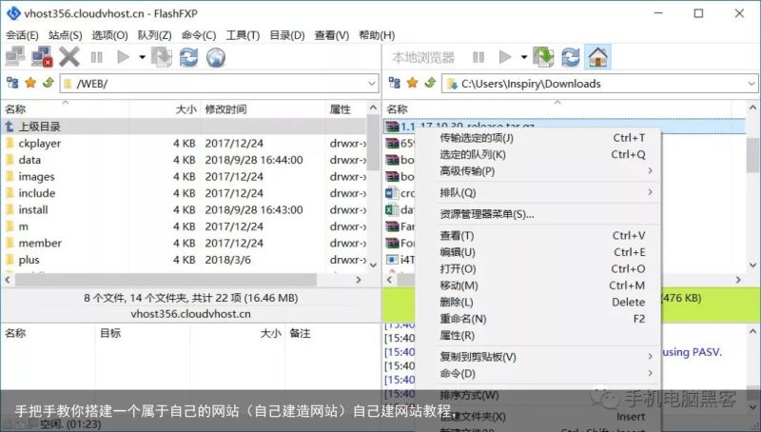Expand 复制到剪贴板(V) submenu
761x432 pixels.
537,357
